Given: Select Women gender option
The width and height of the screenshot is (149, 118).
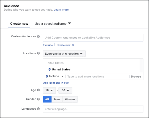Looking at the screenshot, I should [x=70, y=99].
